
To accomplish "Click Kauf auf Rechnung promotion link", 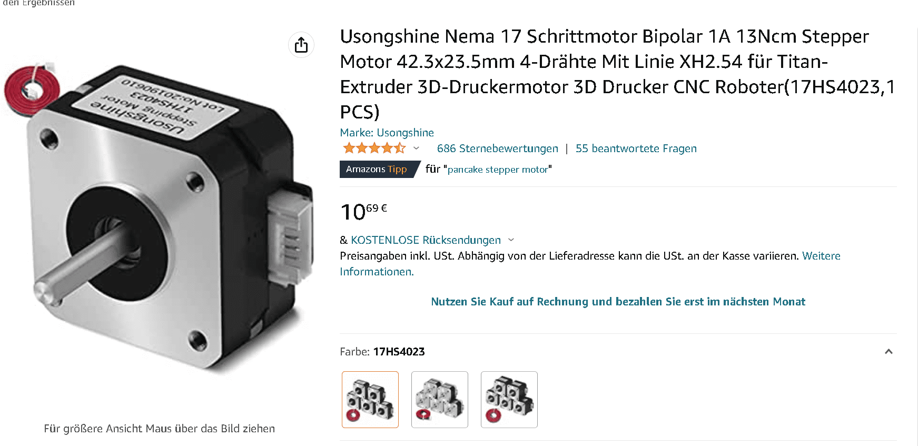I will pos(618,302).
